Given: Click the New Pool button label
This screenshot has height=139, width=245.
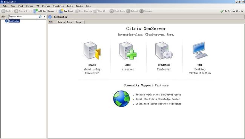Looking at the screenshot, I should tap(68, 11).
